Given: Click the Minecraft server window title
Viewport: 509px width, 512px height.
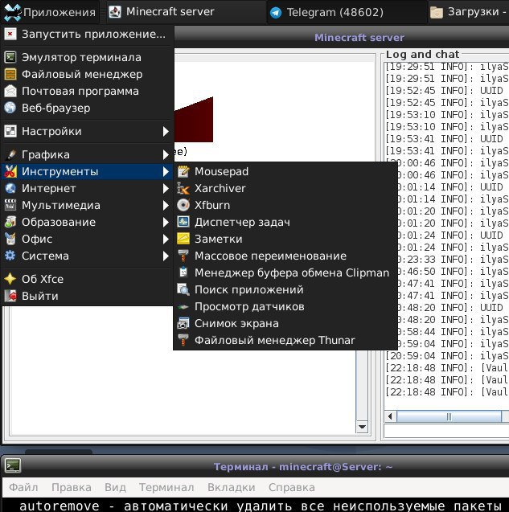Looking at the screenshot, I should (359, 38).
